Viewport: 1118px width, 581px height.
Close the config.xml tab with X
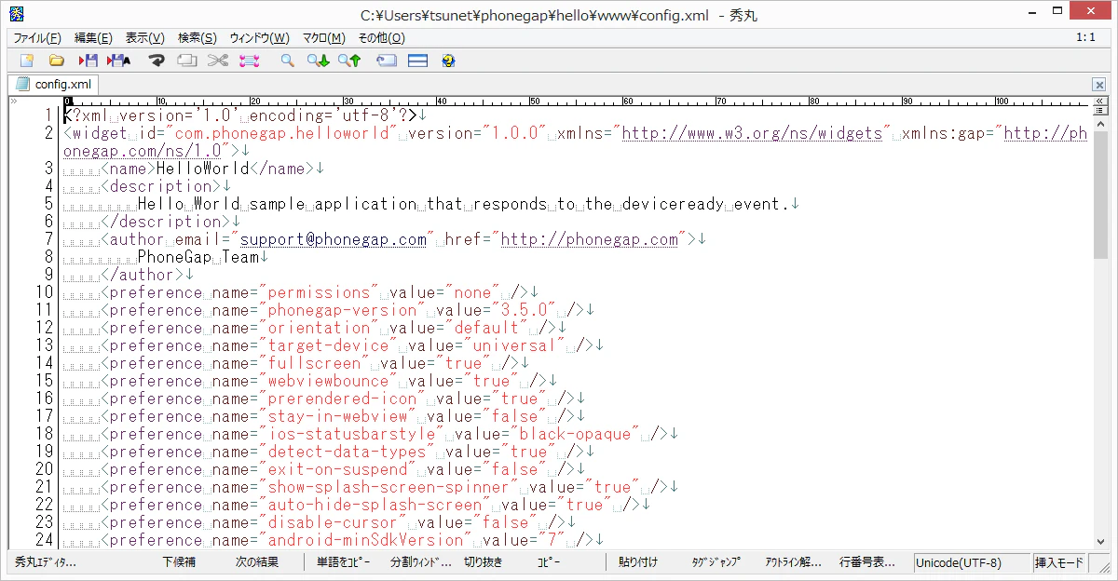pos(1099,84)
